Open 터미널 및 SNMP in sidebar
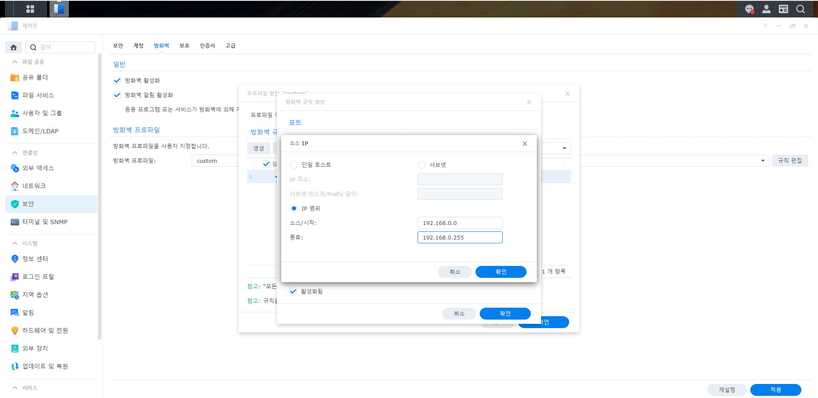Screen dimensions: 818x398 point(51,222)
